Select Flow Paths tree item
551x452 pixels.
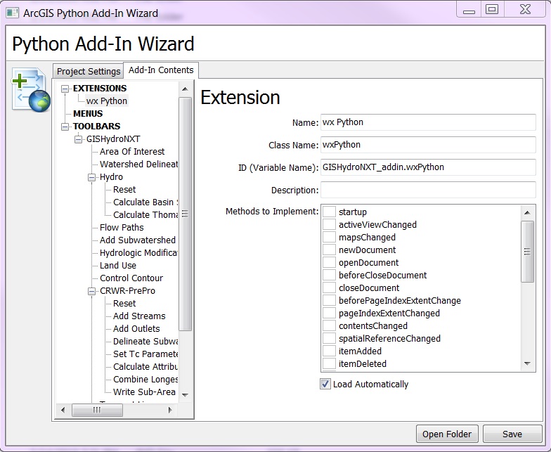(x=122, y=228)
